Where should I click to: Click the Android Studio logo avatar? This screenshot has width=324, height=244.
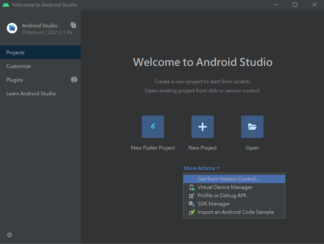point(12,28)
